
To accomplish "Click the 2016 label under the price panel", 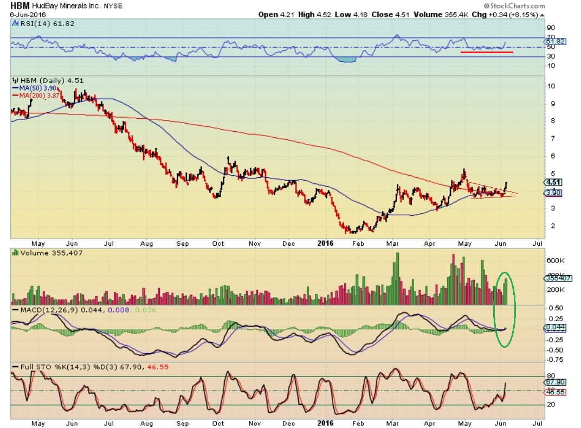I will coord(325,244).
